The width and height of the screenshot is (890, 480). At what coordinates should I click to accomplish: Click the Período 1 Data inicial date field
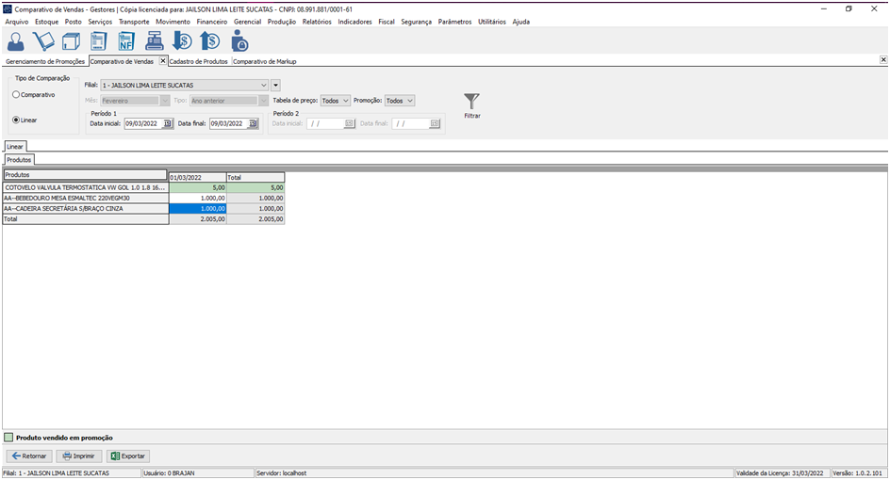pos(143,123)
